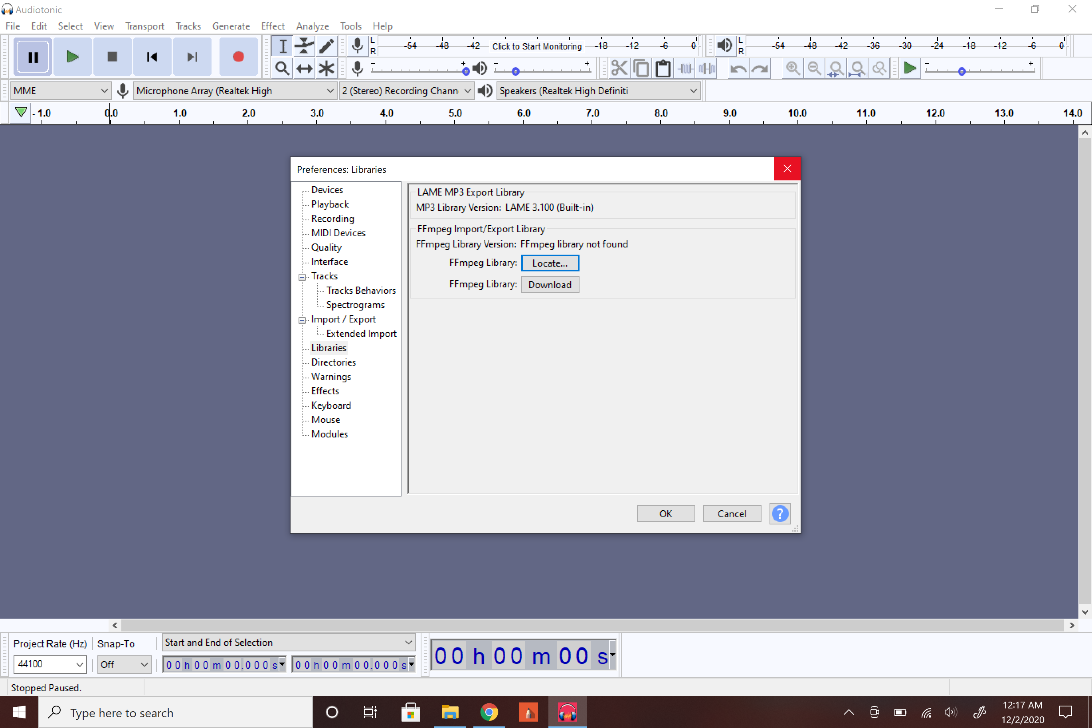Activate the Zoom tool
Viewport: 1092px width, 728px height.
(282, 68)
